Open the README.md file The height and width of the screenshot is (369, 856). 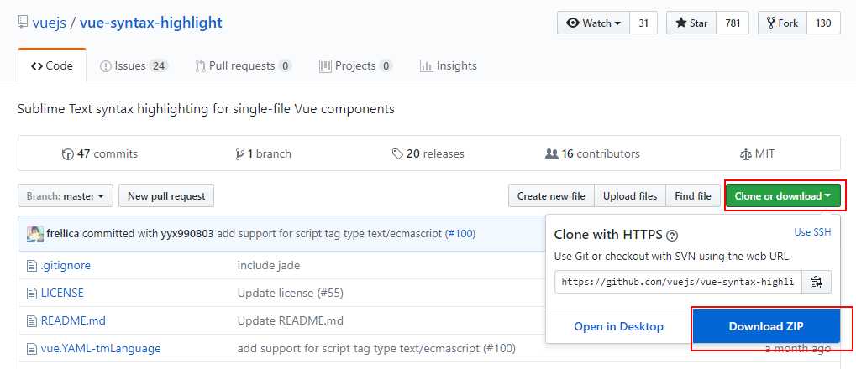[73, 320]
